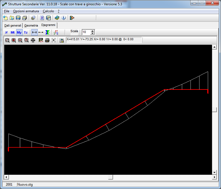Viewport: 221px width, 189px height.
Task: Click the Save All stacked disks icon
Action: tap(25, 18)
